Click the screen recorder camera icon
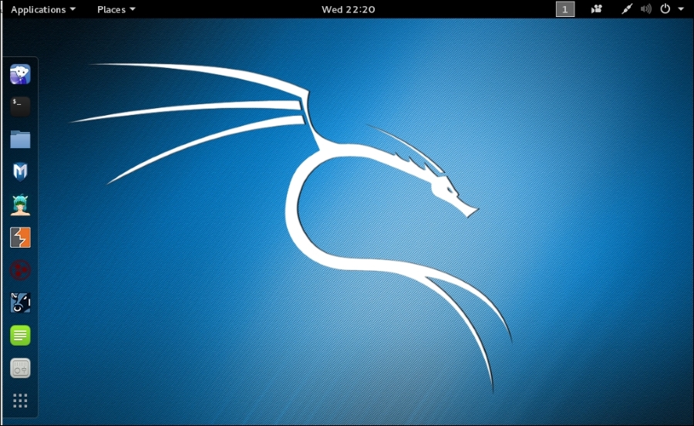Image resolution: width=694 pixels, height=426 pixels. pyautogui.click(x=597, y=8)
